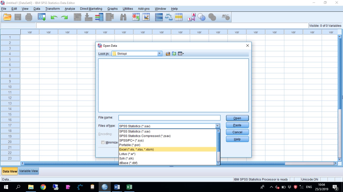Select Portable (*.por) in the file type list

[130, 145]
